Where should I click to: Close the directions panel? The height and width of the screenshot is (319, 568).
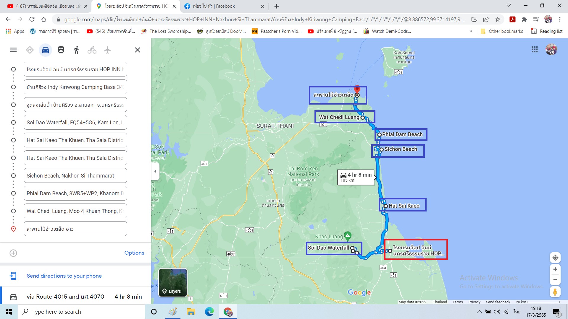(x=138, y=50)
